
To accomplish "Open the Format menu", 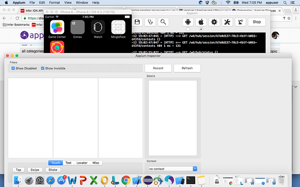I will 54,3.
